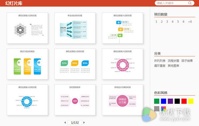Open the 详细设计方案 pink circle slide
The height and width of the screenshot is (126, 199).
[x=122, y=100]
